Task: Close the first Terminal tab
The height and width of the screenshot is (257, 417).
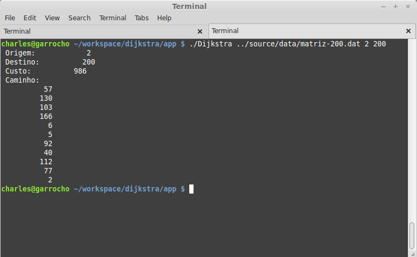Action: point(200,31)
